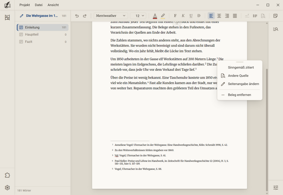Click the quill and book app logo
The width and height of the screenshot is (283, 195).
[x=7, y=5]
